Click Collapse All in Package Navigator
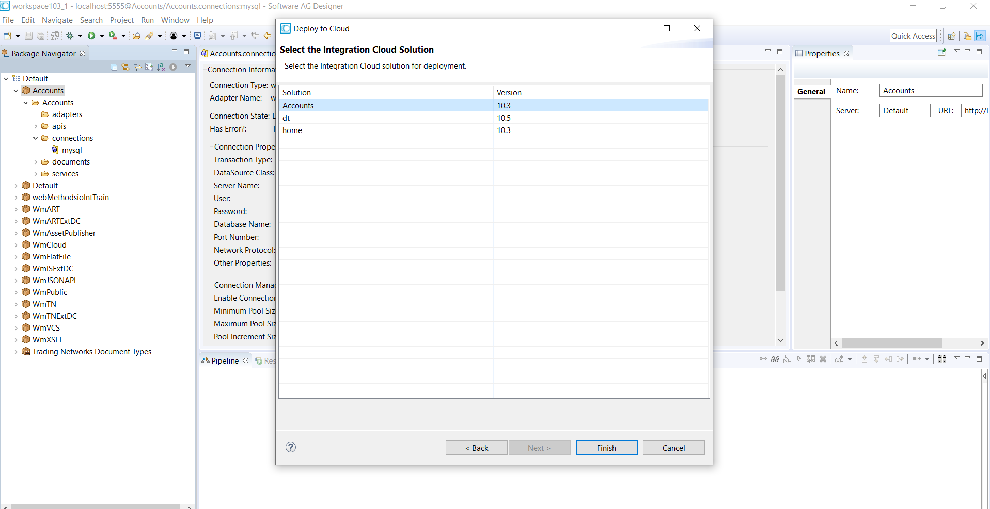This screenshot has height=509, width=990. 114,68
